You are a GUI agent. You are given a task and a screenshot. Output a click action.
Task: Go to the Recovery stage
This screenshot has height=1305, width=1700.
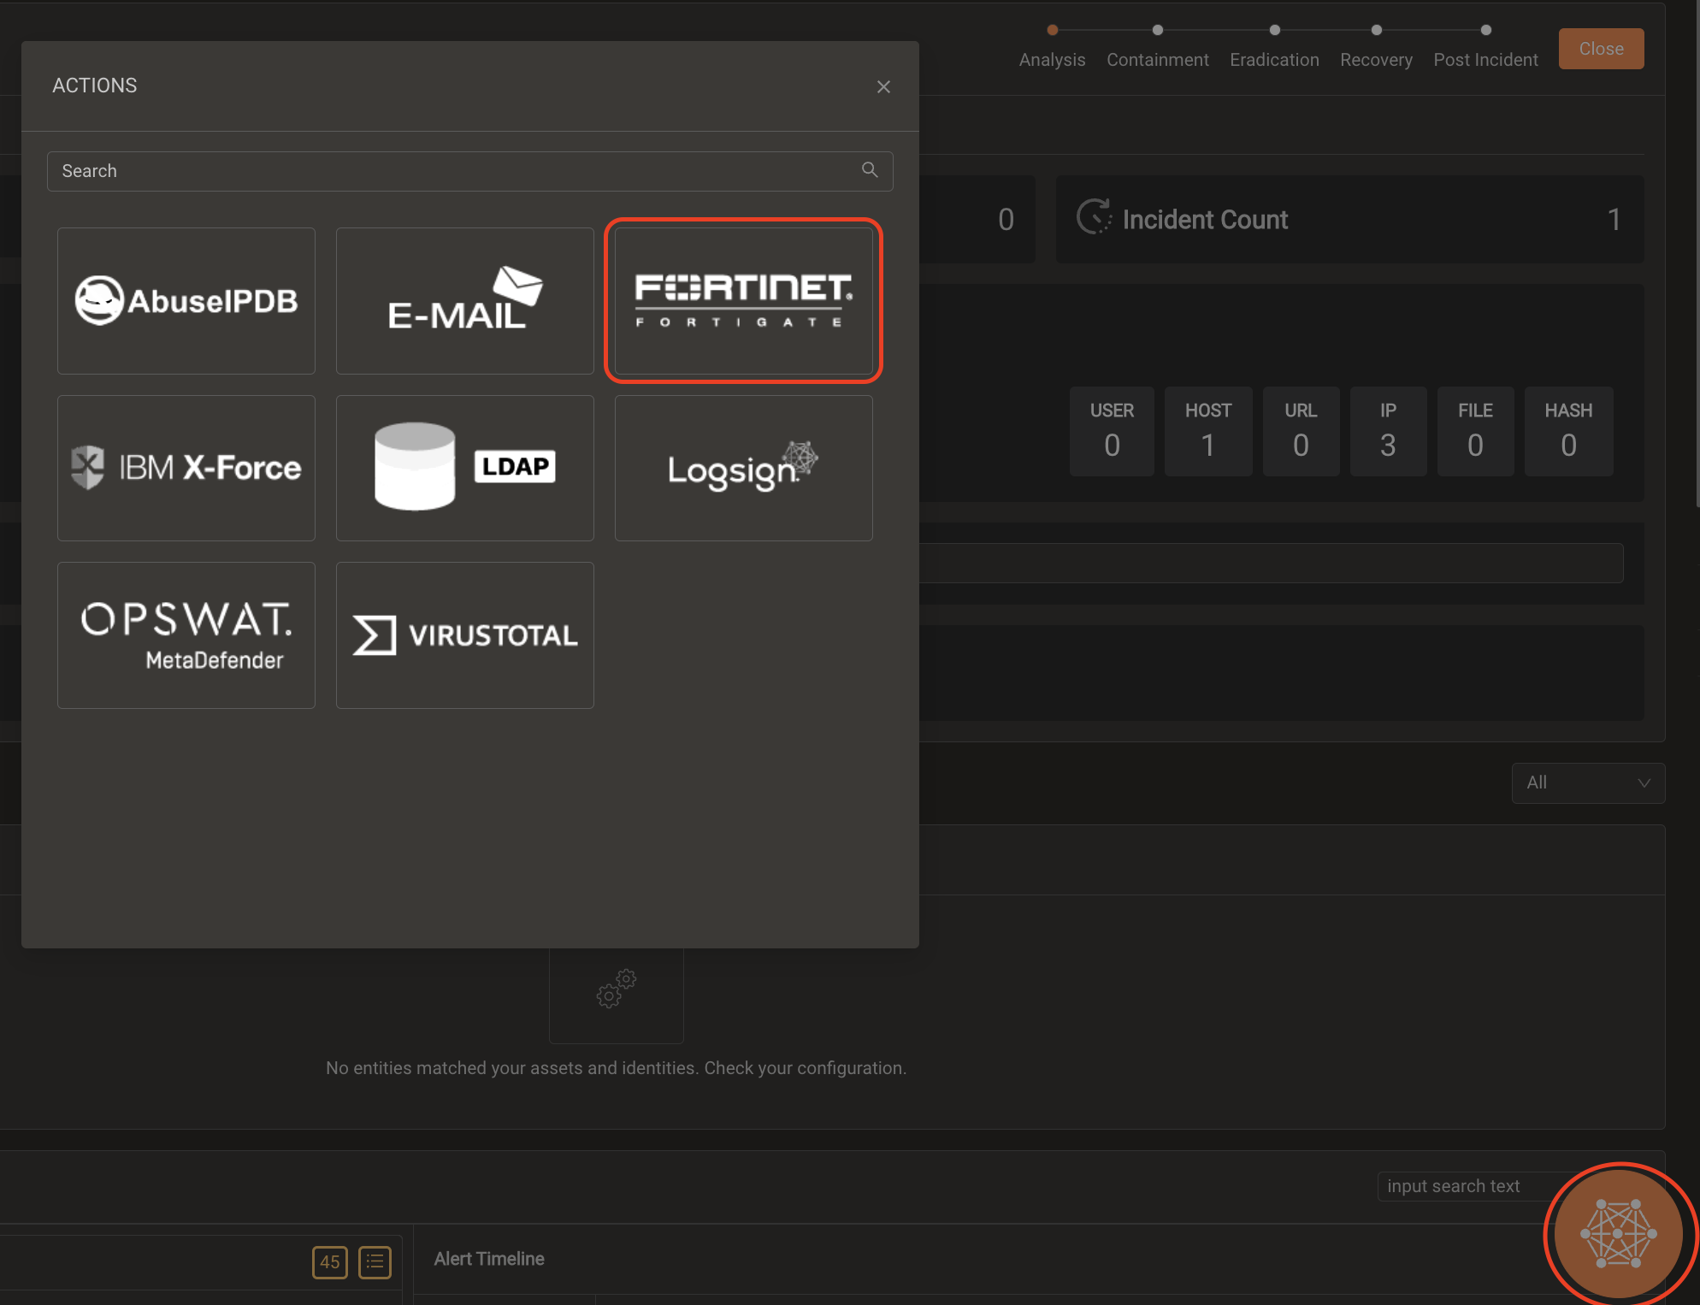(1376, 48)
